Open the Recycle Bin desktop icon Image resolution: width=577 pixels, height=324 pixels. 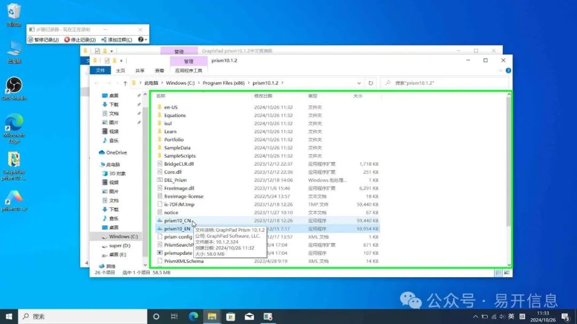coord(13,15)
